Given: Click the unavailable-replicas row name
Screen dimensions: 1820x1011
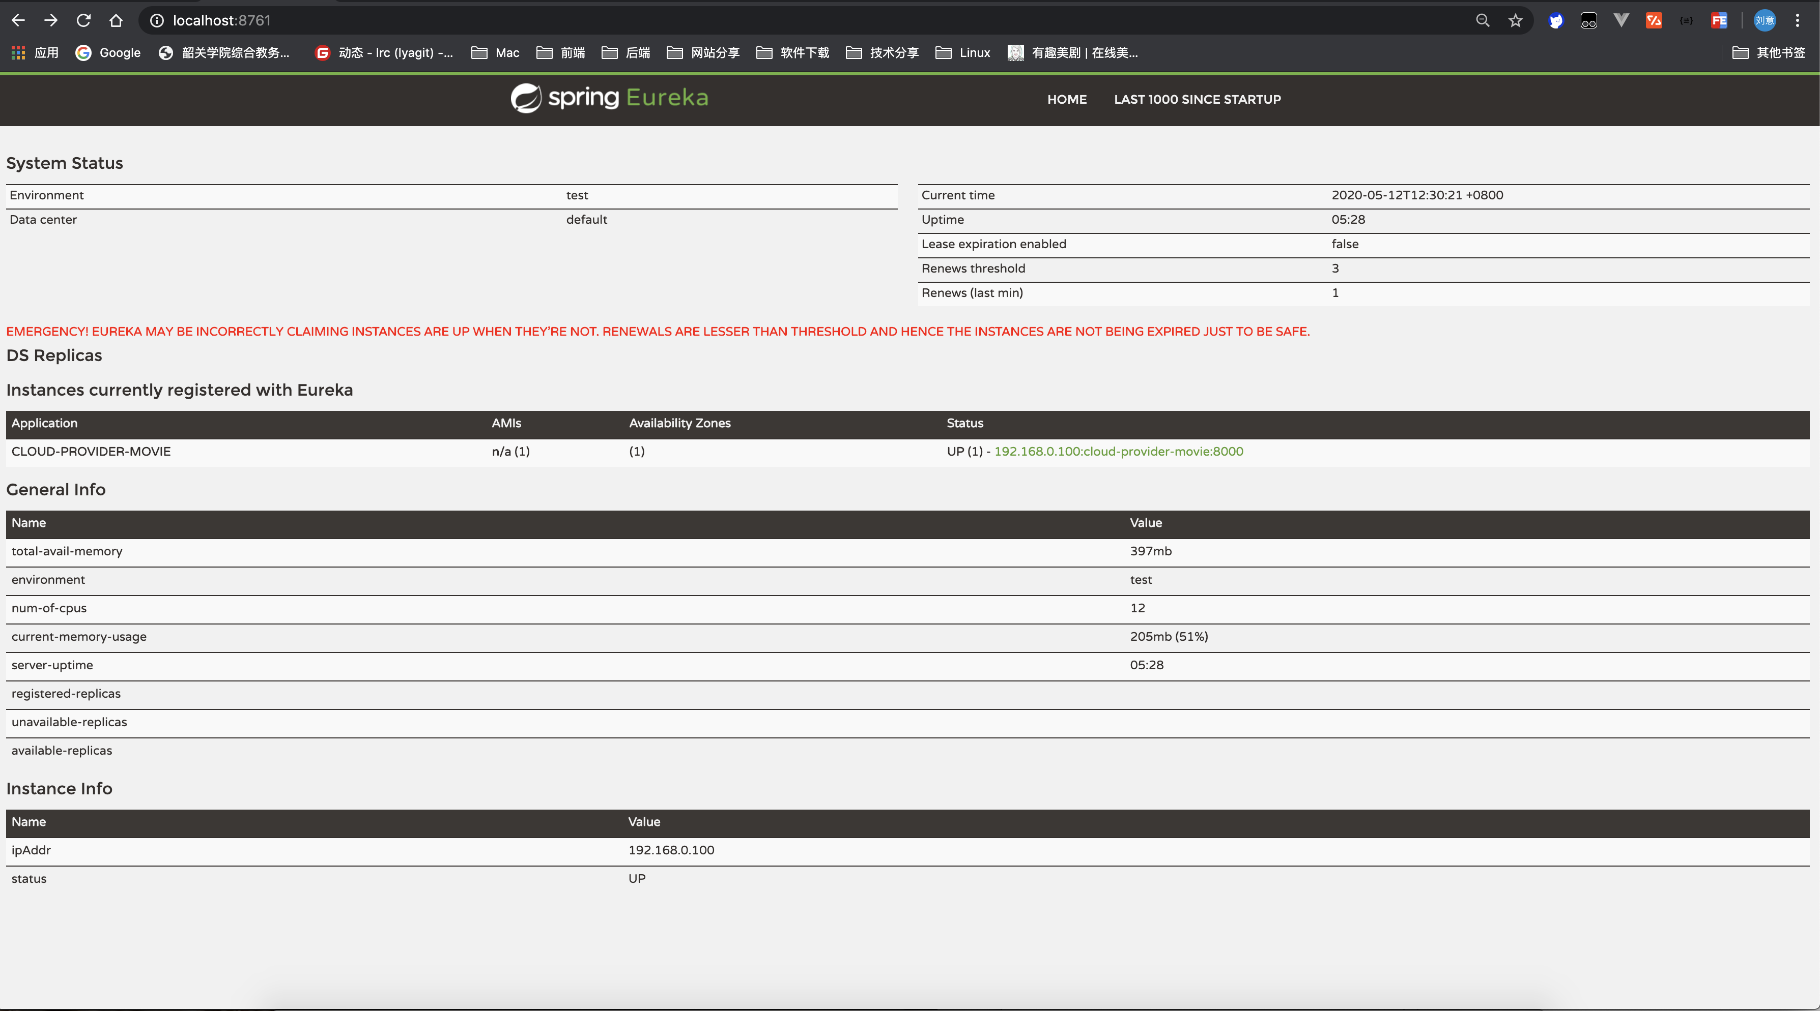Looking at the screenshot, I should click(69, 722).
